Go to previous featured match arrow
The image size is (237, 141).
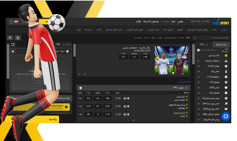pos(79,74)
